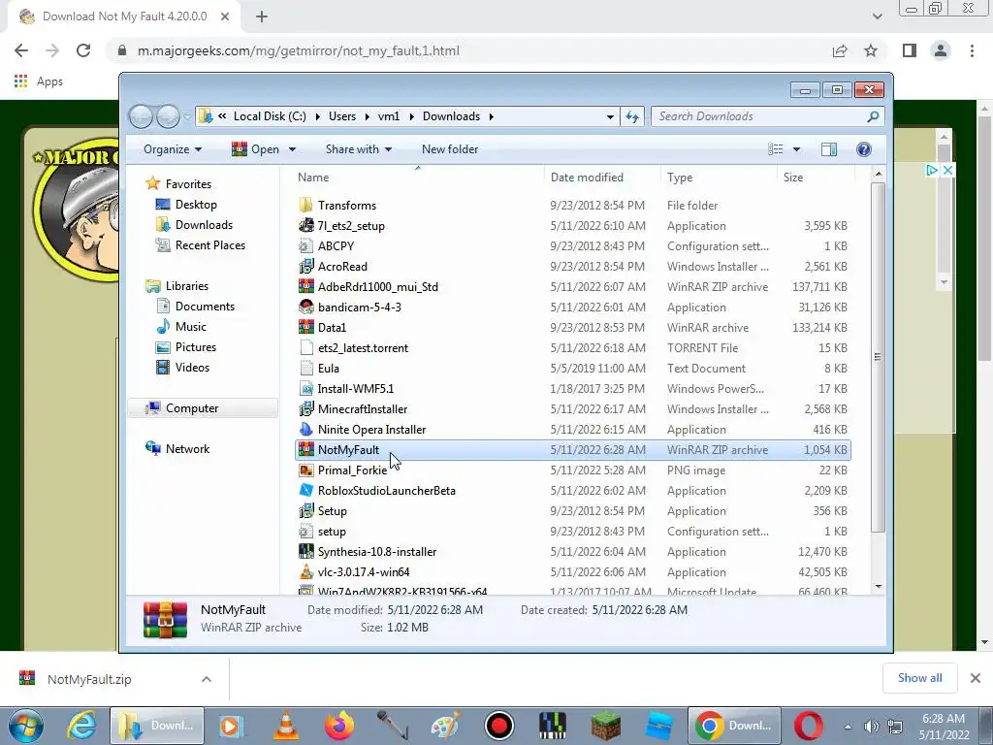Show the preview pane icon
993x745 pixels.
pos(828,149)
